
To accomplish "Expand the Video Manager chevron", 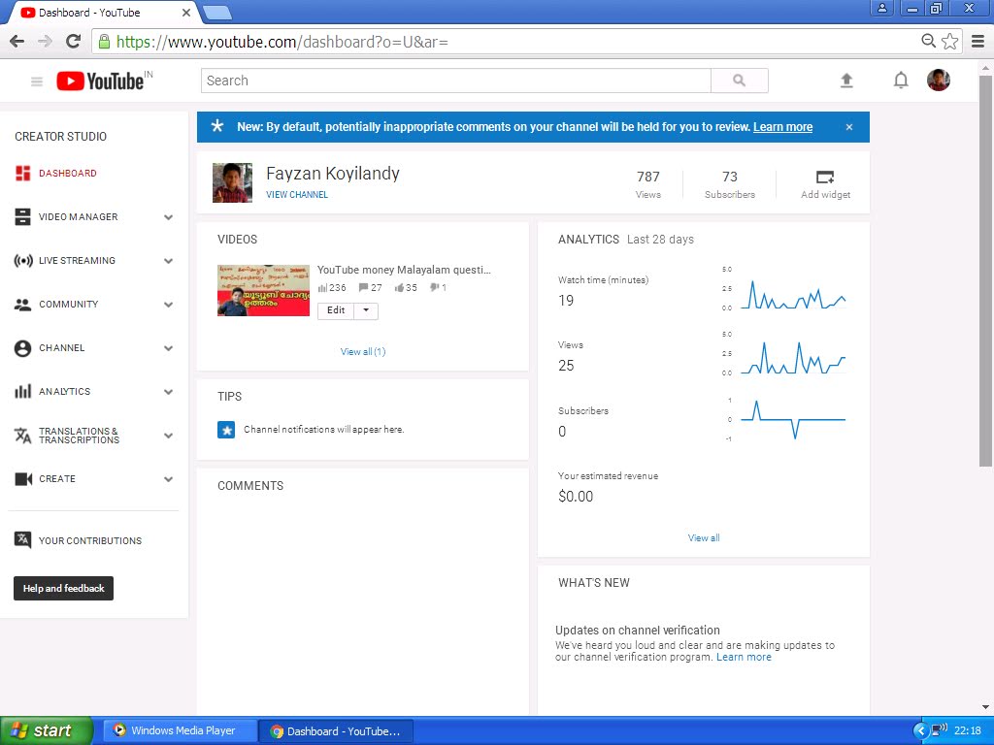I will 169,217.
